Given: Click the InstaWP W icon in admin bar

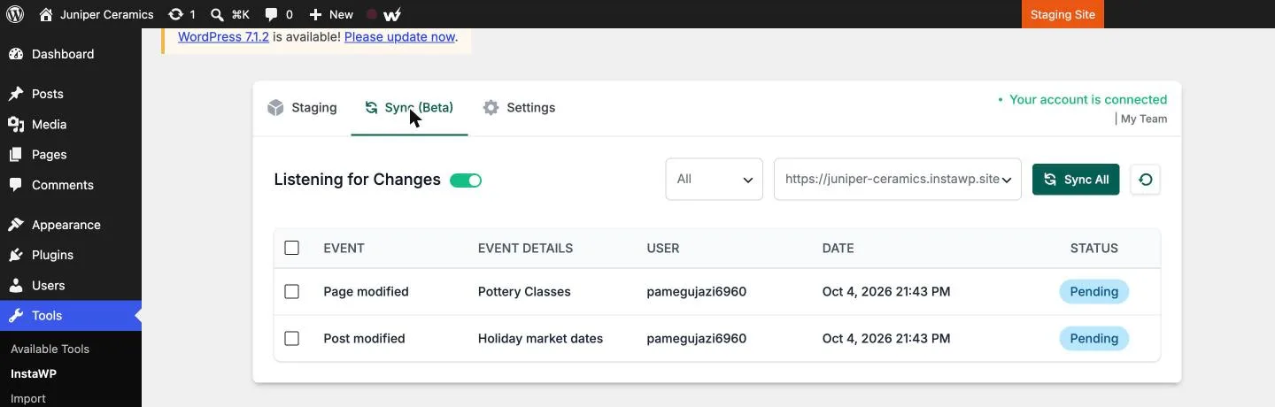Looking at the screenshot, I should click(393, 14).
